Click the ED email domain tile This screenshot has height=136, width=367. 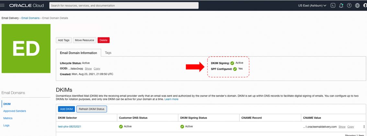tap(26, 49)
